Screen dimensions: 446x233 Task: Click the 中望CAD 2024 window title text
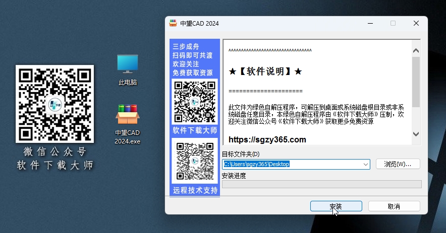coord(199,24)
